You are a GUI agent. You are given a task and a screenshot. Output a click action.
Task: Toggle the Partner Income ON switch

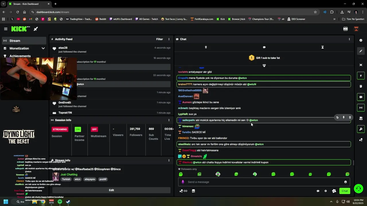tap(78, 129)
